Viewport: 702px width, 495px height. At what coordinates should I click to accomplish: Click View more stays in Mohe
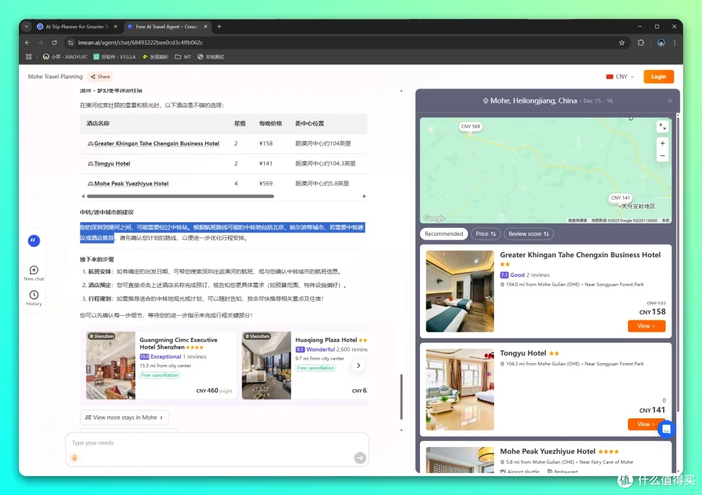tap(124, 418)
